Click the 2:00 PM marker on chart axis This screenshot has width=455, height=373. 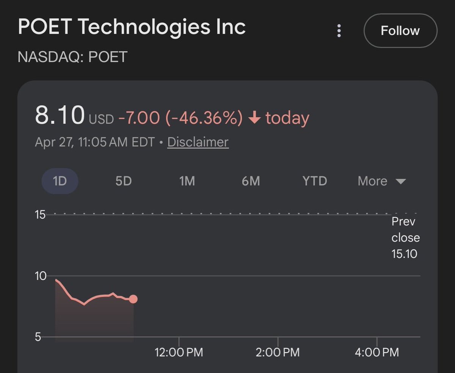(x=278, y=353)
